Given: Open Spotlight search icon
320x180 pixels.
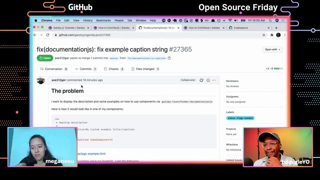Looking at the screenshot, I should point(270,20).
